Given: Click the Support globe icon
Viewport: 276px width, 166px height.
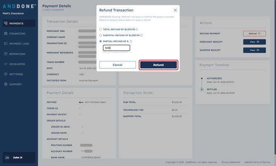Looking at the screenshot, I should 6,84.
